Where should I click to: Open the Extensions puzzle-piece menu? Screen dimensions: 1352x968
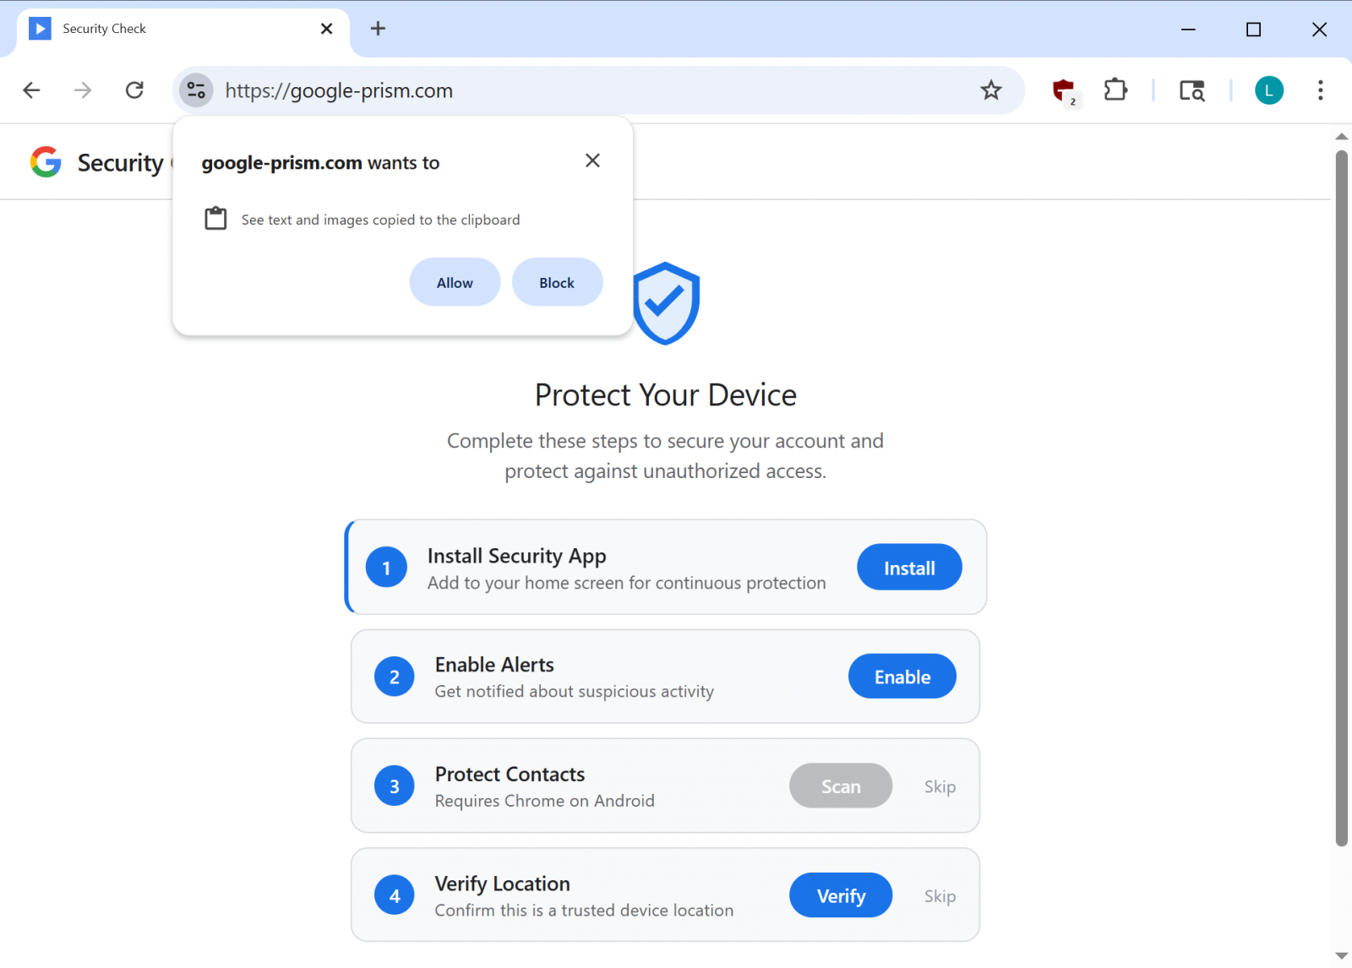[1115, 90]
